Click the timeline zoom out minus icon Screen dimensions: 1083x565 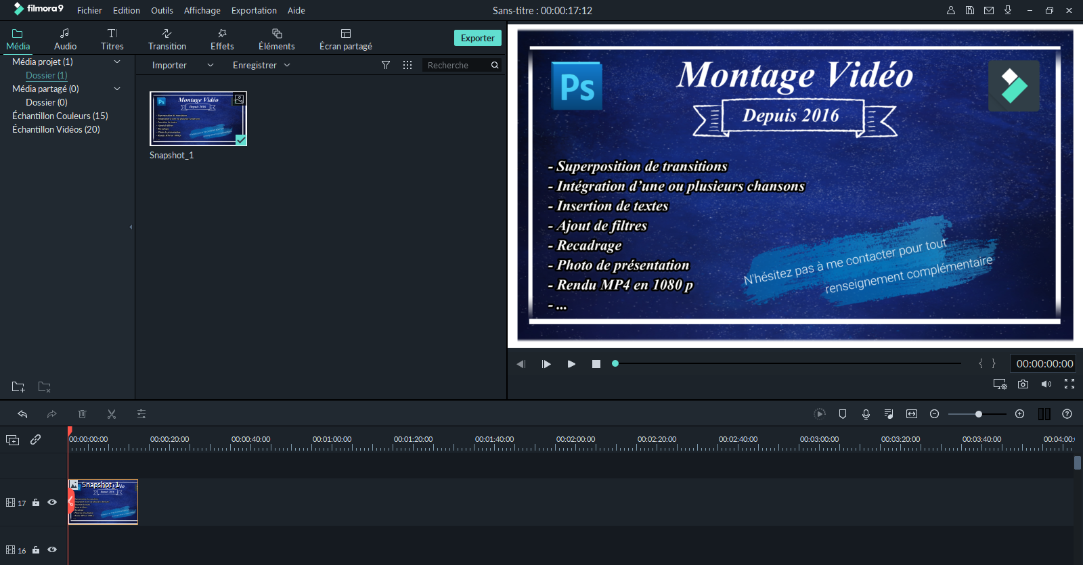935,414
